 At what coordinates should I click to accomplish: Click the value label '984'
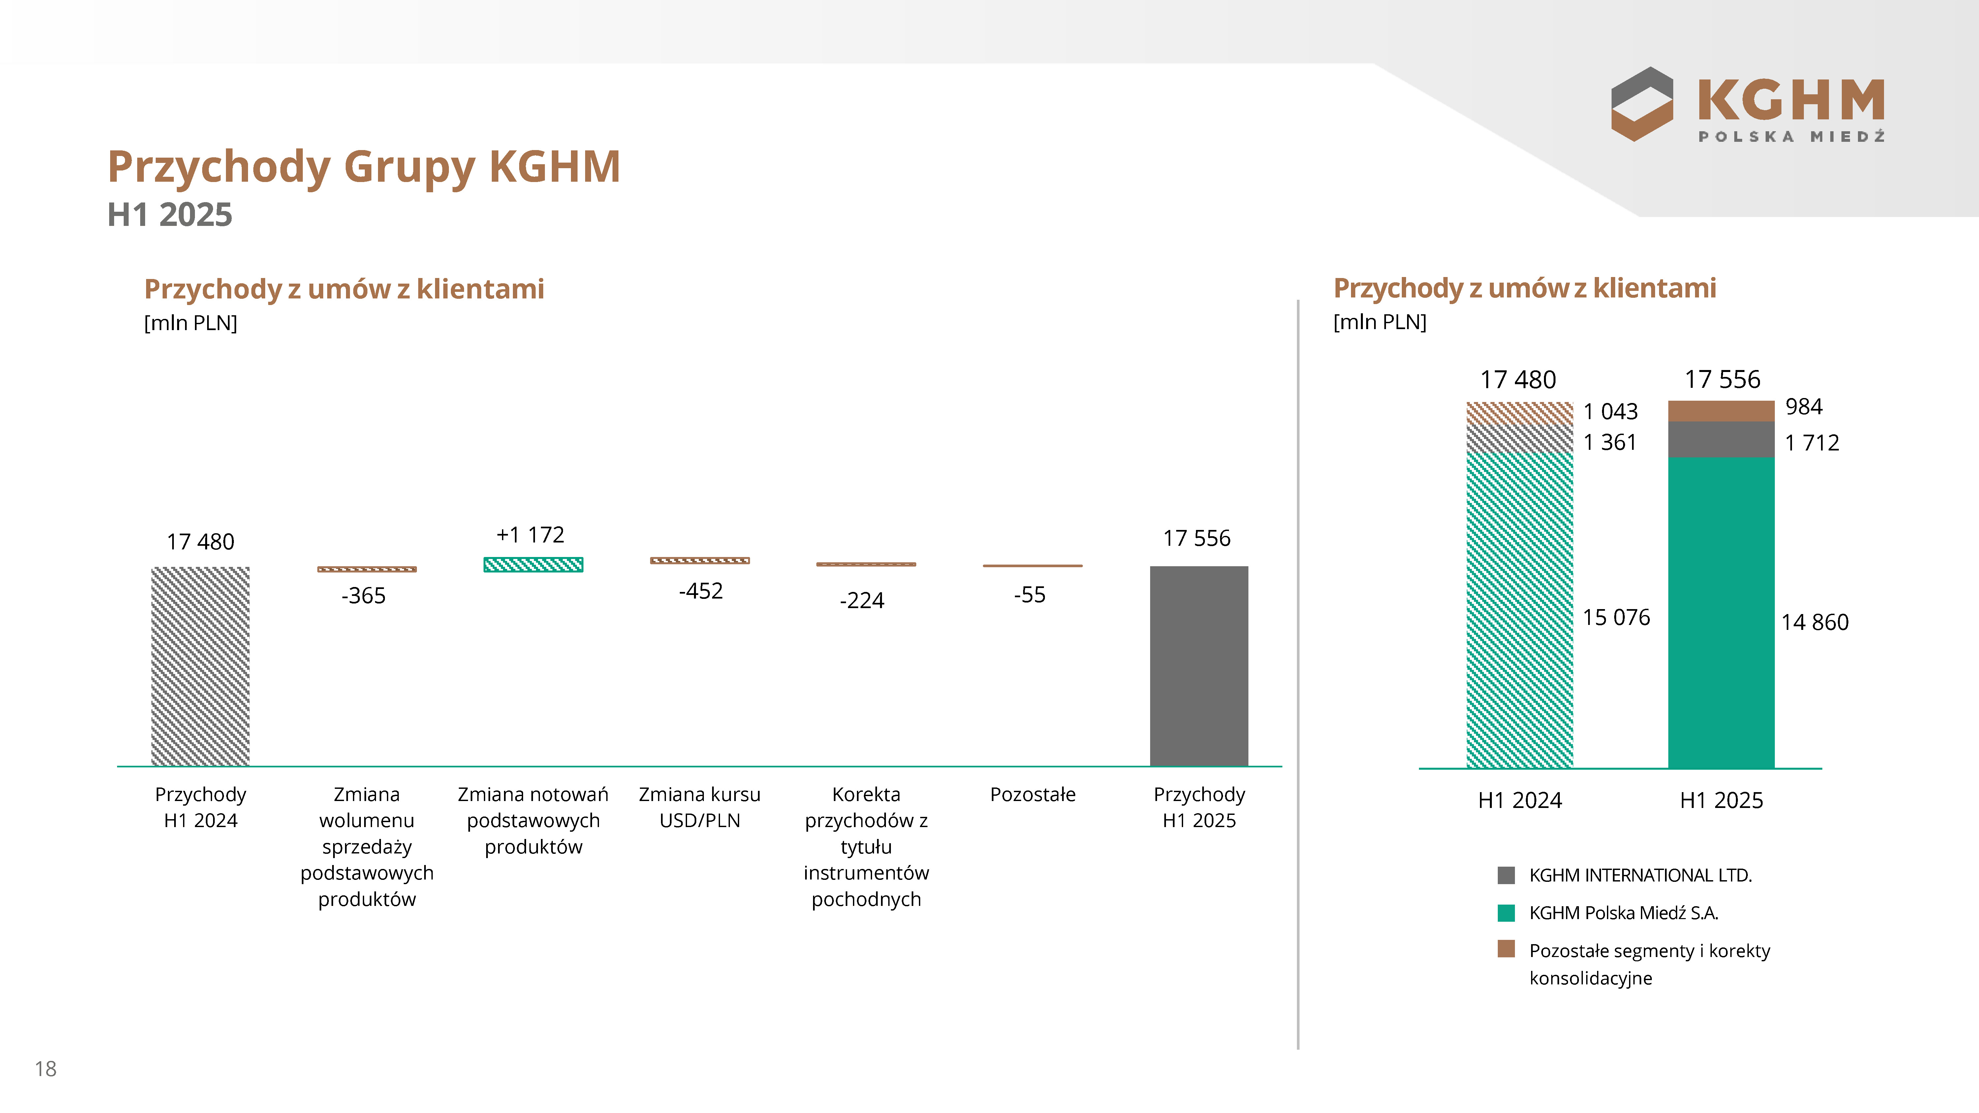1803,406
